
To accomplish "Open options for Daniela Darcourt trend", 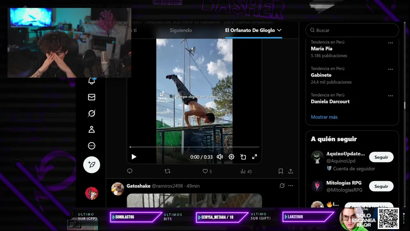I will tap(390, 96).
